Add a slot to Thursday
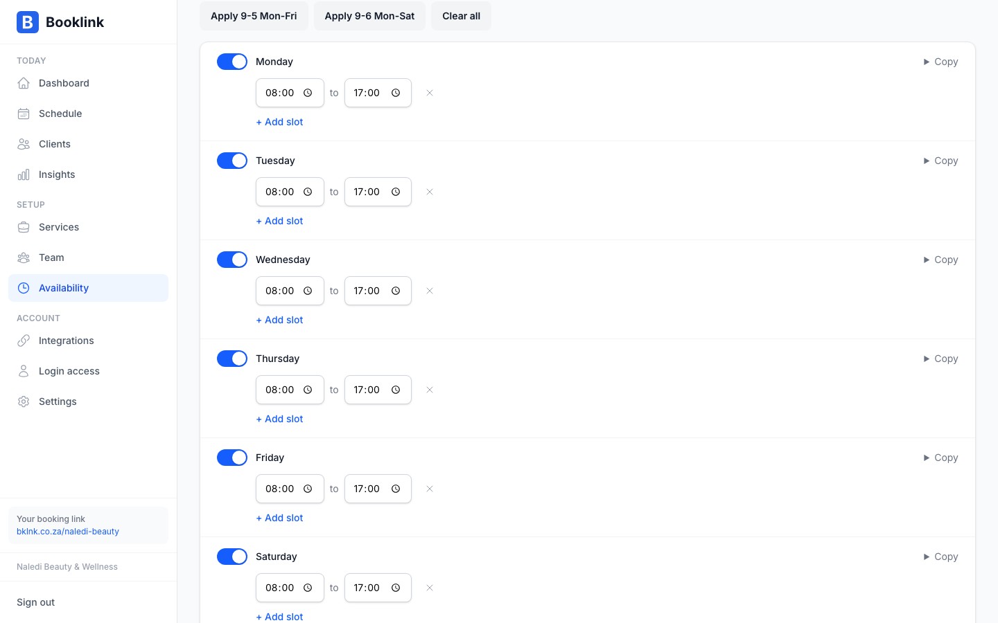This screenshot has width=998, height=623. pyautogui.click(x=279, y=419)
